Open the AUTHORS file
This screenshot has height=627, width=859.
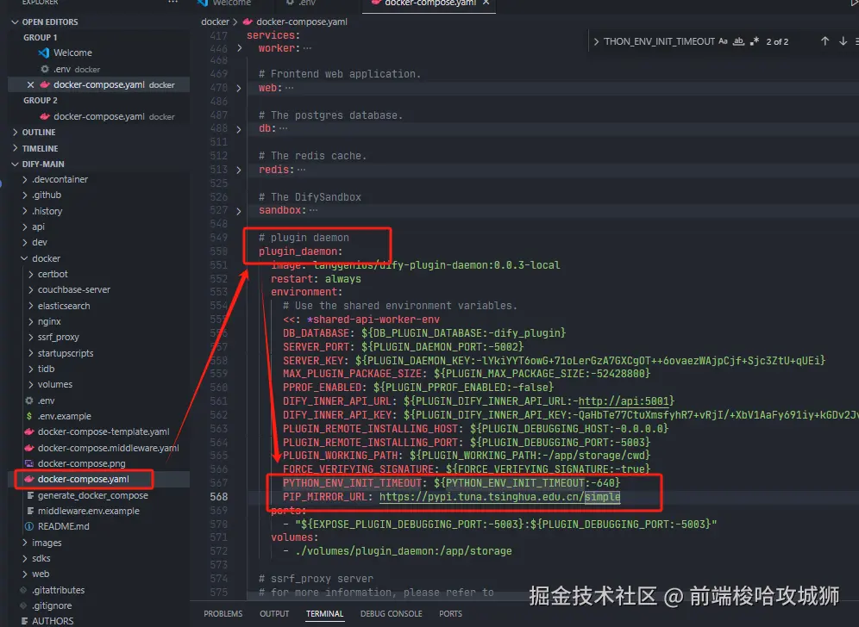point(53,621)
